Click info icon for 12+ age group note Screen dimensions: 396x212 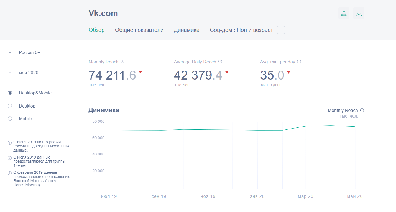[10, 158]
